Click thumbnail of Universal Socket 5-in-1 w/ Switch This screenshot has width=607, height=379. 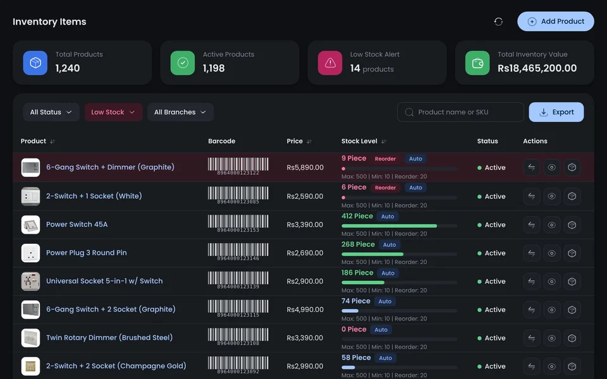coord(30,281)
